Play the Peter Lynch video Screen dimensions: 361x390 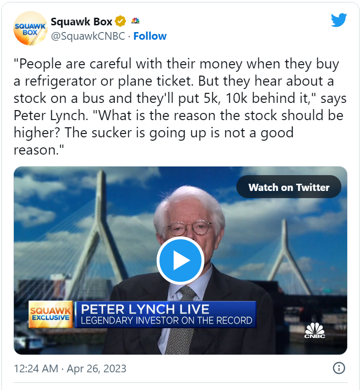coord(180,261)
